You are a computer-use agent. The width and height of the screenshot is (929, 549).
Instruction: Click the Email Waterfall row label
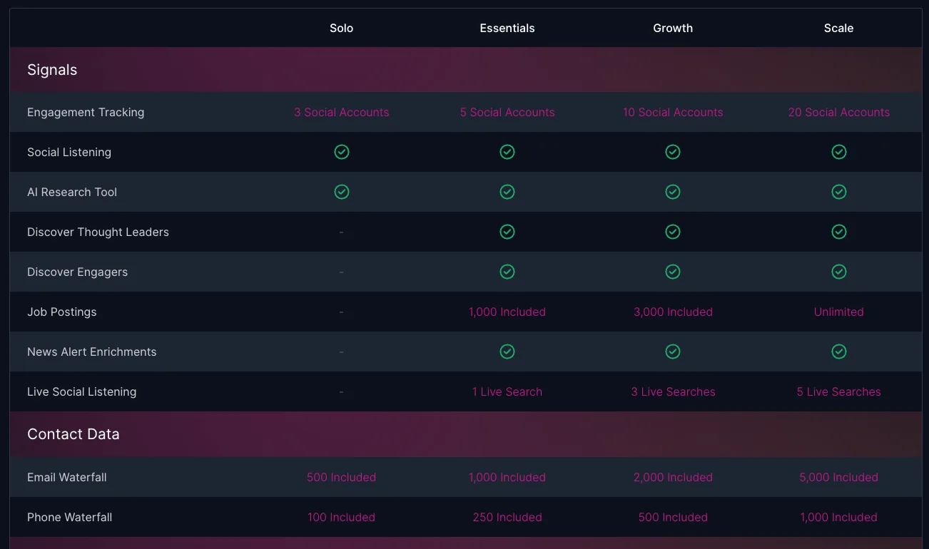(x=67, y=477)
